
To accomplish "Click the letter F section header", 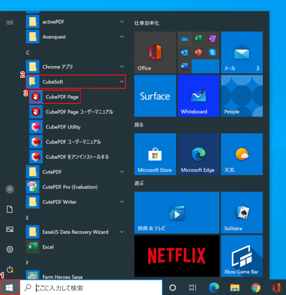I will click(x=27, y=263).
